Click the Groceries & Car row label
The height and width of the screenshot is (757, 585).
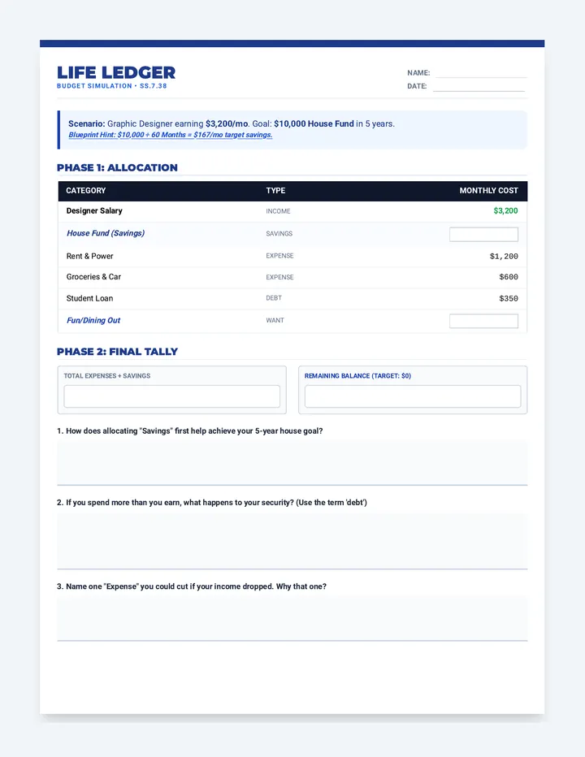pos(93,277)
